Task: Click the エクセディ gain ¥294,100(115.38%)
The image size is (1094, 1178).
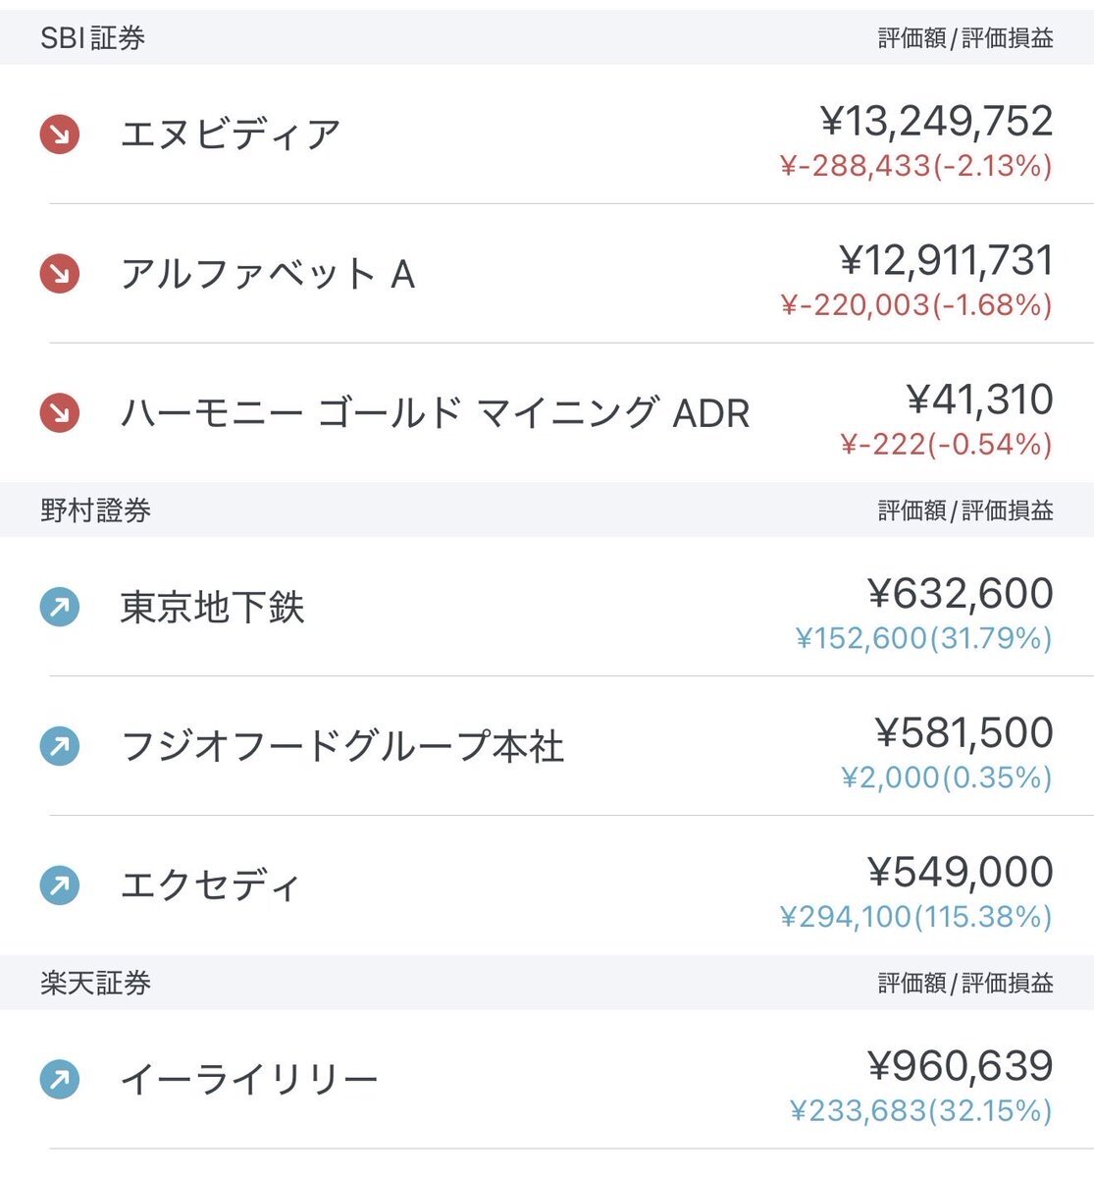Action: (915, 917)
